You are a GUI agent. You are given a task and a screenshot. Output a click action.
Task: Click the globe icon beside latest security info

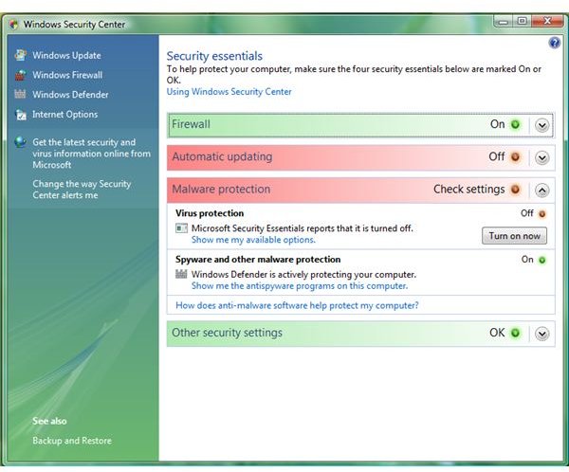tap(20, 142)
